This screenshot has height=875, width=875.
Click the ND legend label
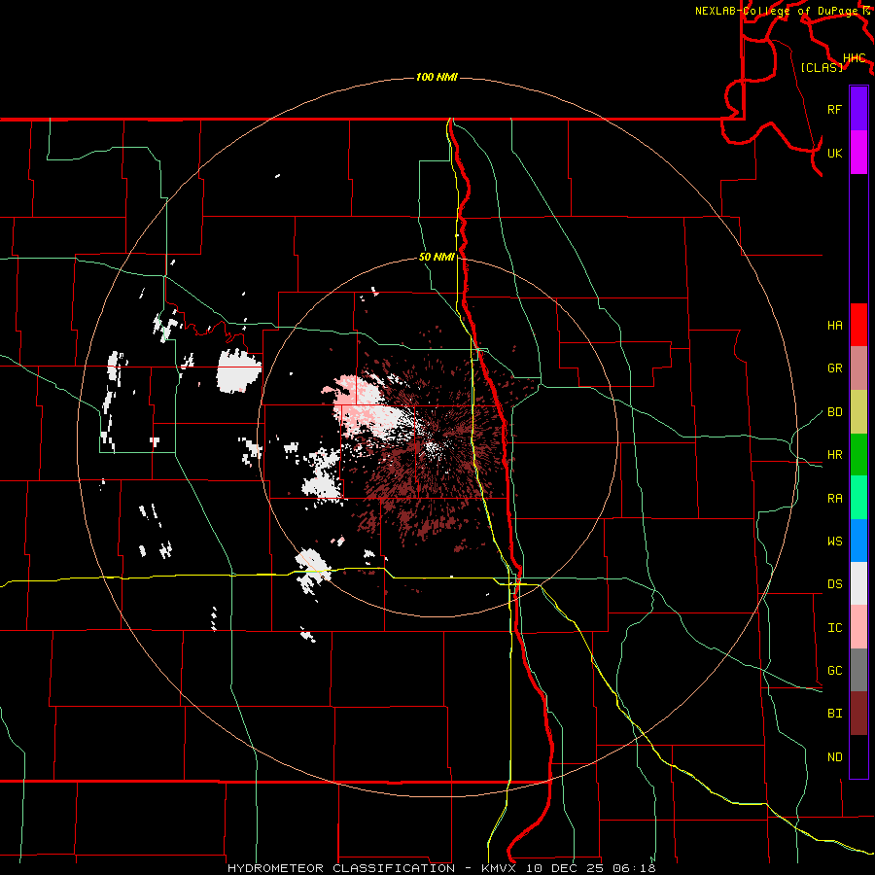(835, 756)
